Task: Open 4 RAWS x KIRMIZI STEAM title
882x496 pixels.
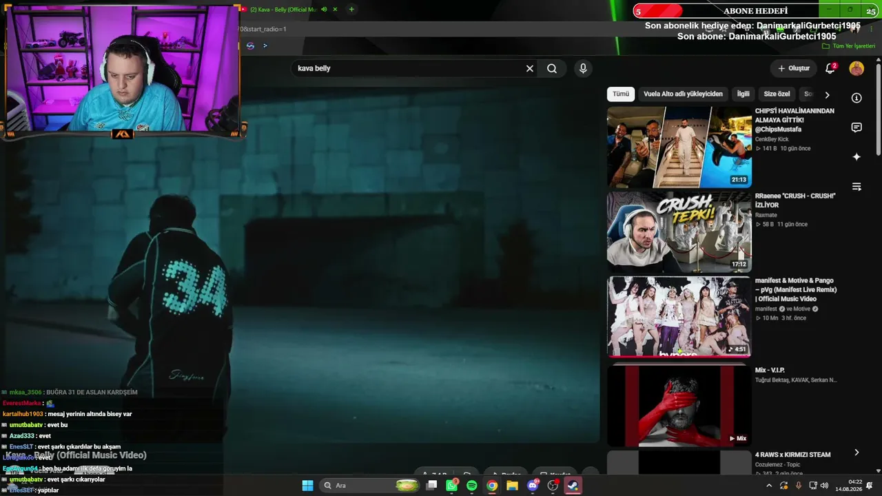Action: (x=792, y=455)
